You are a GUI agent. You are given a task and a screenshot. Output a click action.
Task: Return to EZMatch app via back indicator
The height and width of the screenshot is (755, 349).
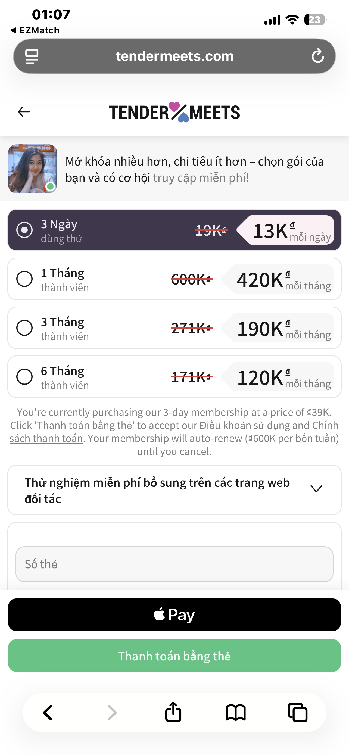(35, 30)
